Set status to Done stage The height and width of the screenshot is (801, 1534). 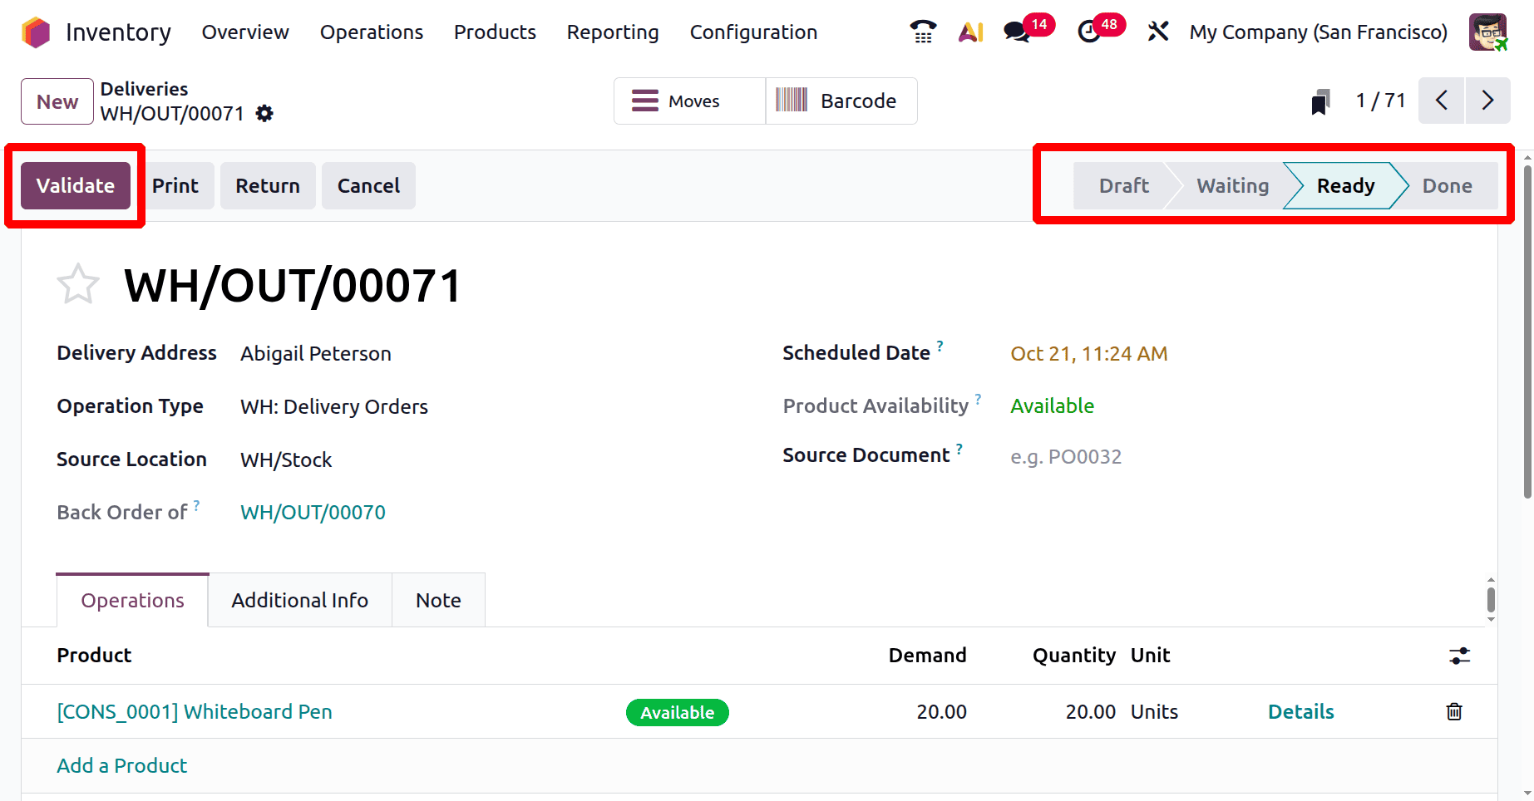1447,186
